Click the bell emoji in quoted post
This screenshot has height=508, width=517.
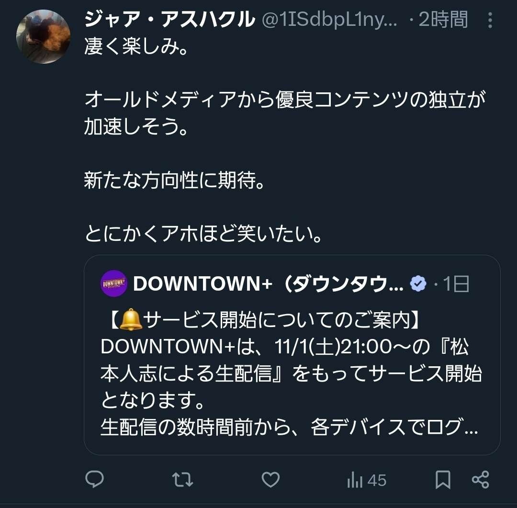click(131, 320)
